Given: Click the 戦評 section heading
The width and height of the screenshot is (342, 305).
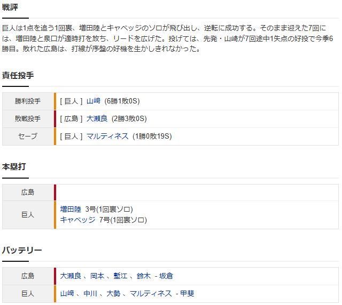Looking at the screenshot, I should (x=10, y=7).
